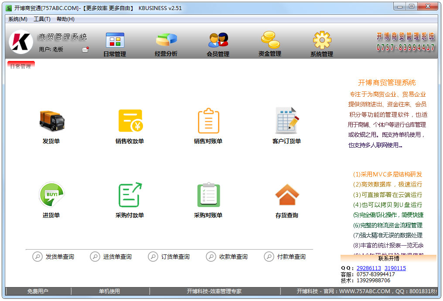
Task: Click the 存货查询 orange house icon
Action: click(287, 195)
